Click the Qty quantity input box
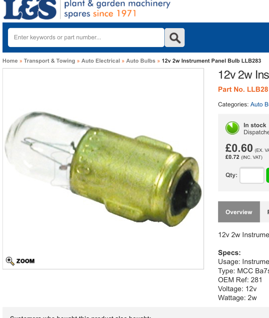 (x=252, y=175)
